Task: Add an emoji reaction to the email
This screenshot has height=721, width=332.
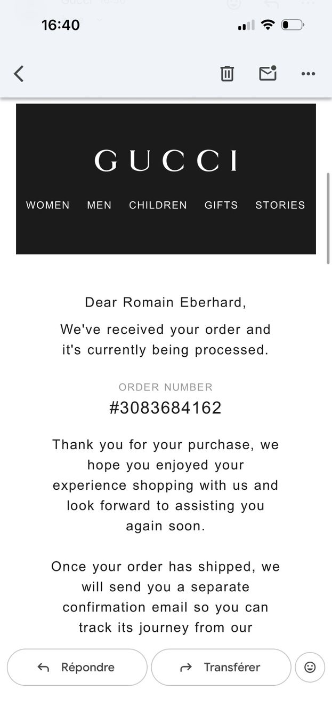Action: 310,667
